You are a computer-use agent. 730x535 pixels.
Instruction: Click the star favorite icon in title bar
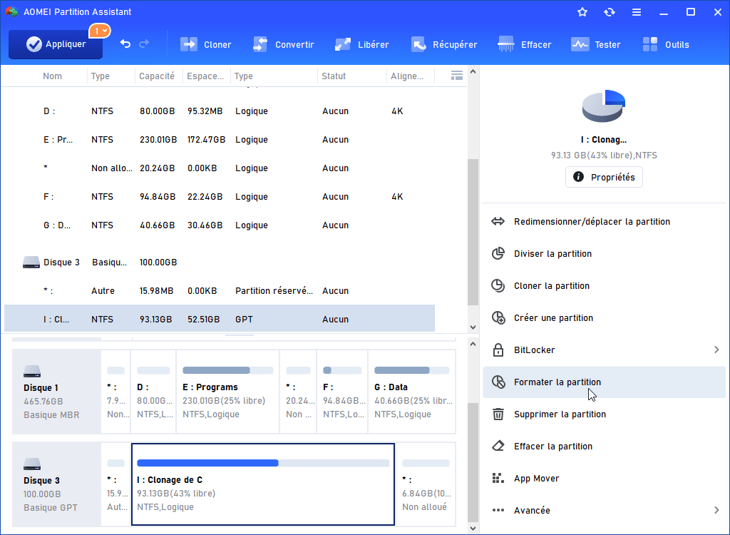[x=582, y=12]
